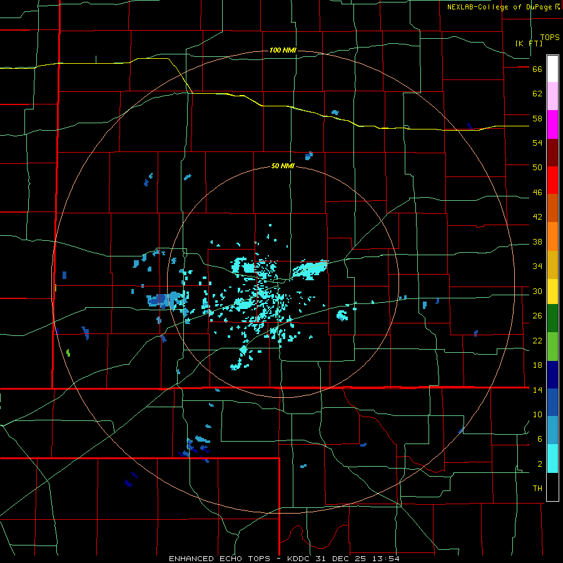Click the 62 value on the legend
The image size is (563, 563).
click(537, 94)
